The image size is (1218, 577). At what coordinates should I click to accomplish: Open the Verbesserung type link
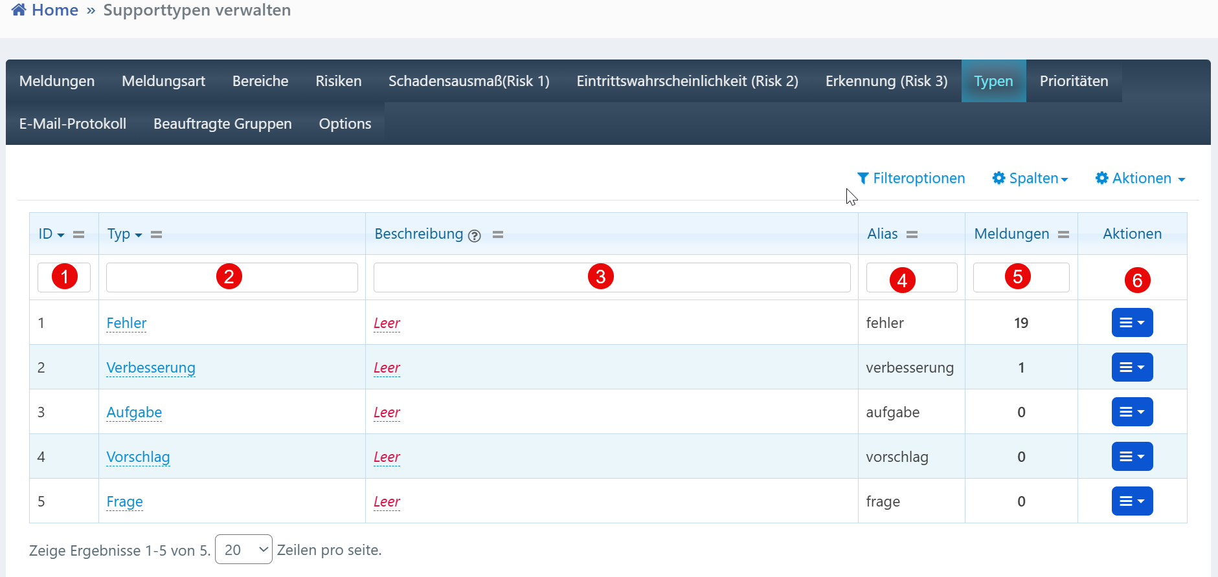(151, 367)
